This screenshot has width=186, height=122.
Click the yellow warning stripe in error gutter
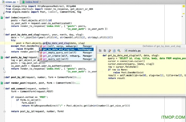(184, 14)
